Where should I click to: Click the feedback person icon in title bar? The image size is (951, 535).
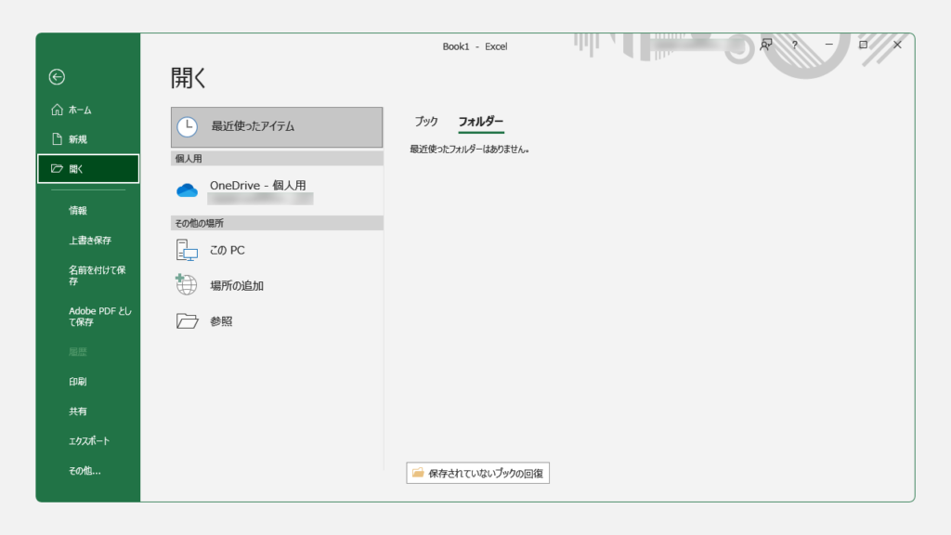pyautogui.click(x=766, y=45)
